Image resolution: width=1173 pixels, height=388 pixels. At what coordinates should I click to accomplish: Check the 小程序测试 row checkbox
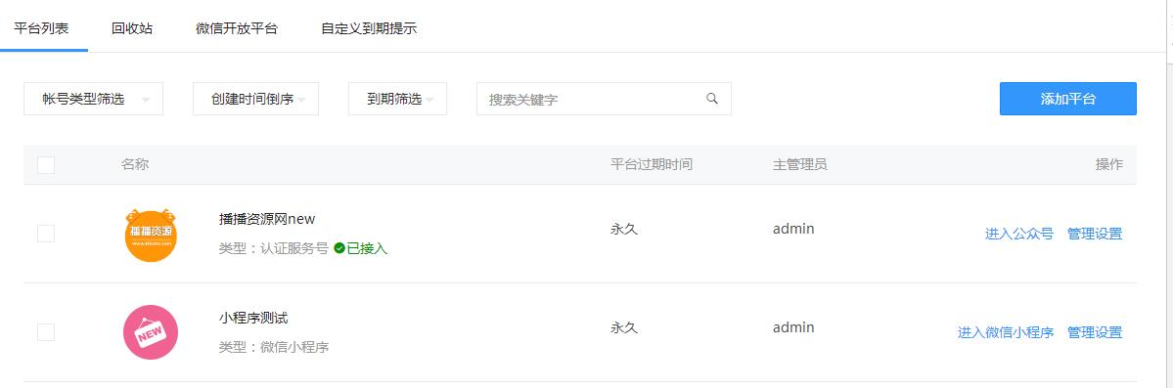[x=46, y=332]
